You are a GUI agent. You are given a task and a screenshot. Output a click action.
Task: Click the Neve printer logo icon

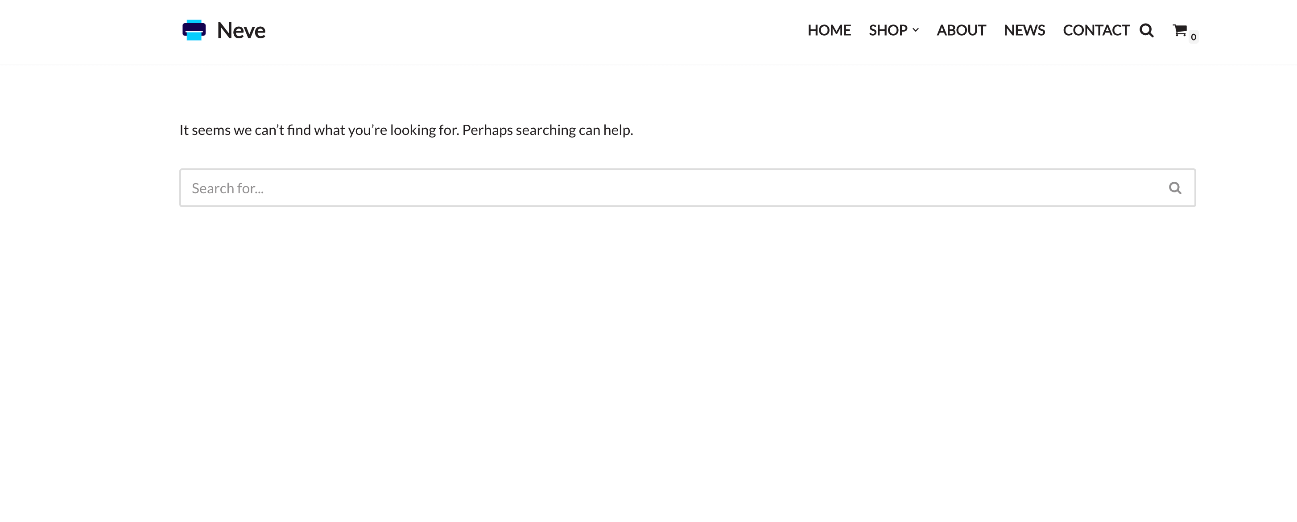[194, 30]
